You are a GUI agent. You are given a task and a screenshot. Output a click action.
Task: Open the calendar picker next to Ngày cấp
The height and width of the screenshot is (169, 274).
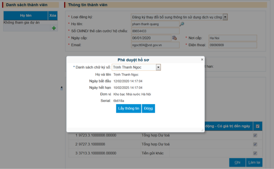point(174,38)
